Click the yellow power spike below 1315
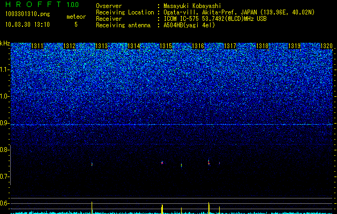This screenshot has height=214, width=337. click(162, 209)
